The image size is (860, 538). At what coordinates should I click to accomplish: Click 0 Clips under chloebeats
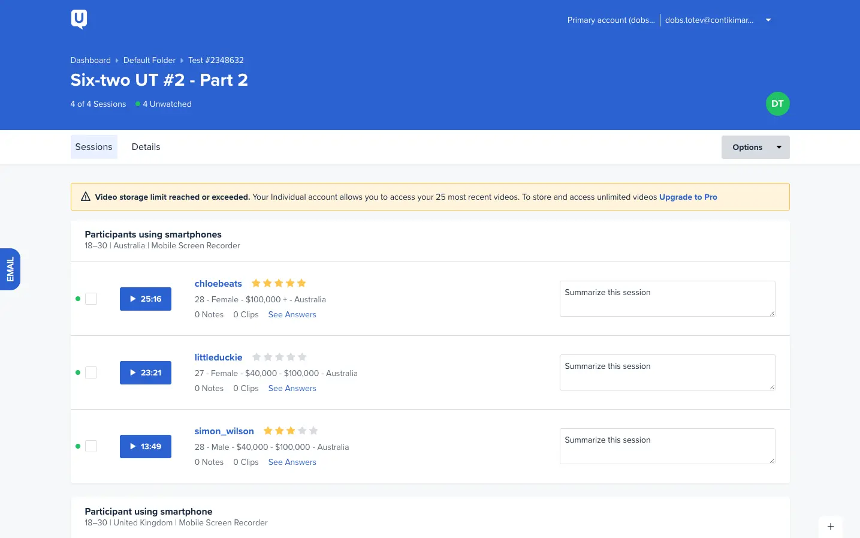tap(246, 314)
